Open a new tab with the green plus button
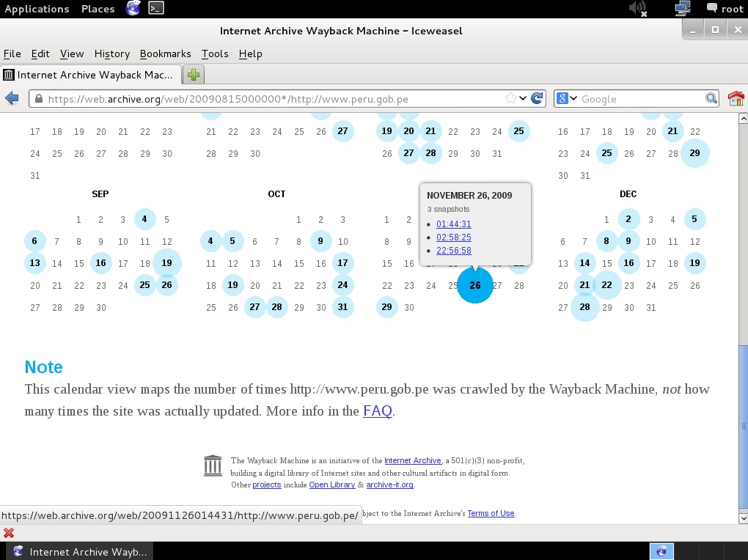 (194, 75)
